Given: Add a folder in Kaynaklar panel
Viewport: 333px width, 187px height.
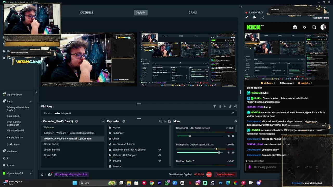Looking at the screenshot, I should click(x=169, y=121).
